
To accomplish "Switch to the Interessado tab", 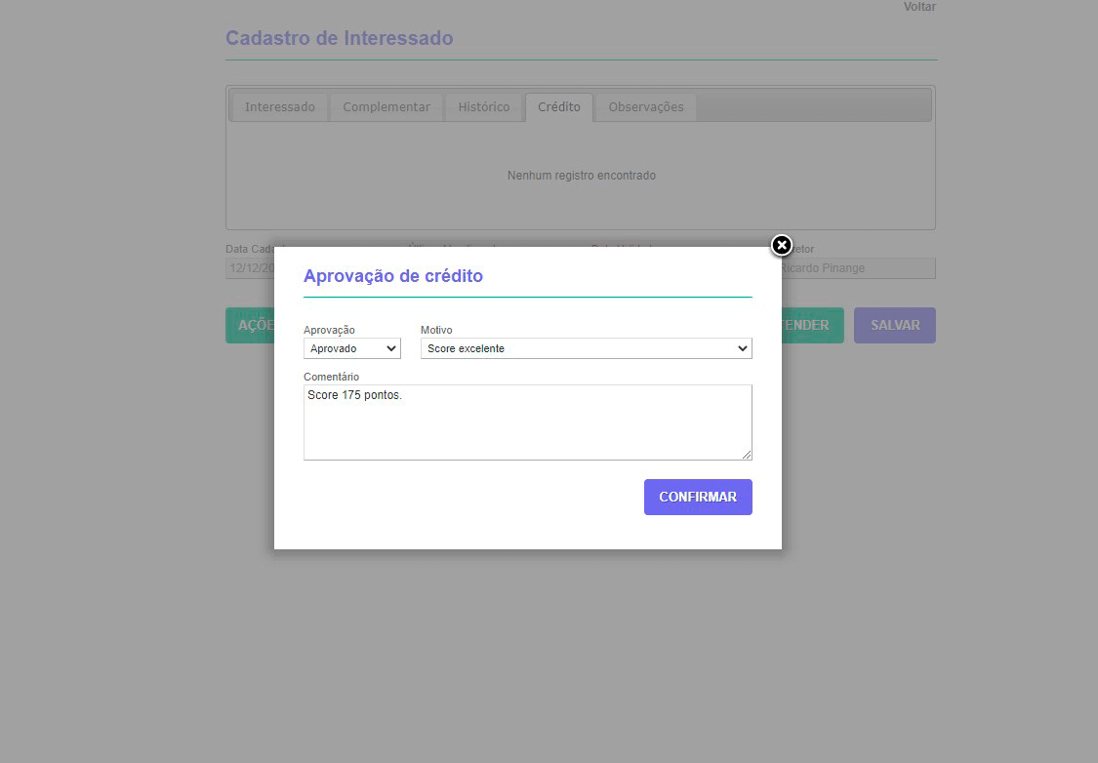I will coord(279,106).
